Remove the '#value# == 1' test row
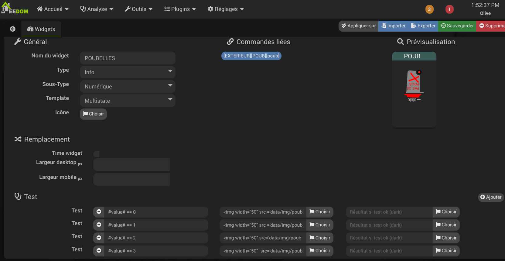This screenshot has width=505, height=261. [99, 225]
